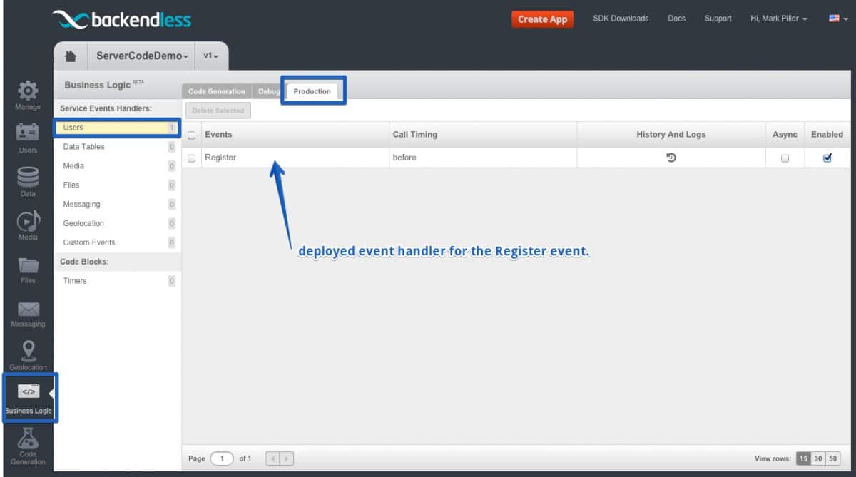The width and height of the screenshot is (856, 477).
Task: Switch to the Code Generation tab
Action: (217, 91)
